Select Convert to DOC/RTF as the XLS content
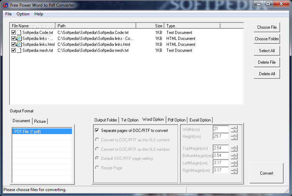This screenshot has height=196, width=292. pyautogui.click(x=97, y=140)
